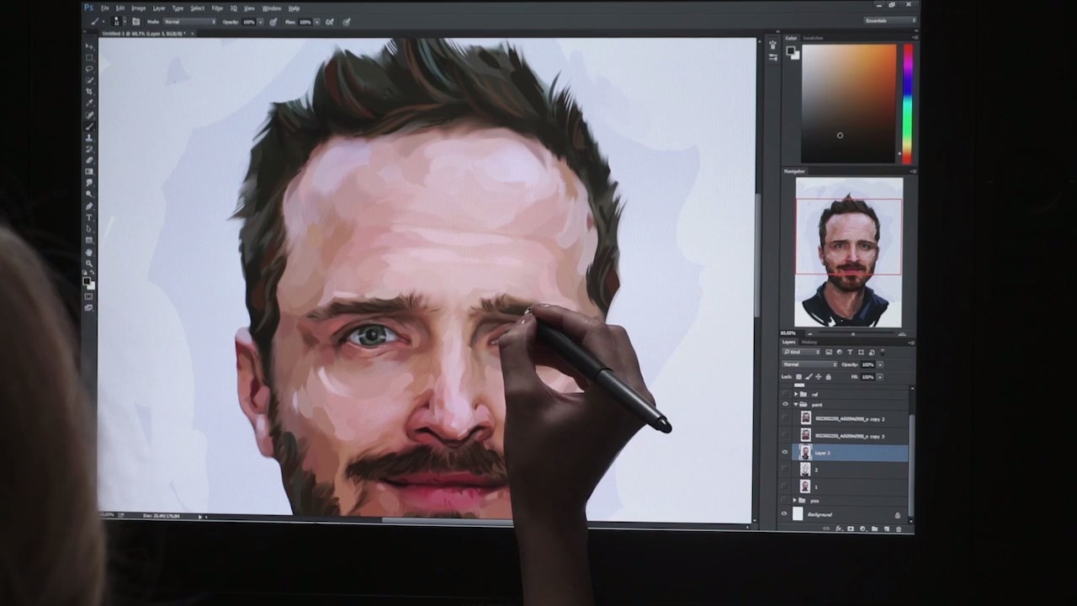This screenshot has height=606, width=1077.
Task: Add a layer mask
Action: [x=851, y=529]
